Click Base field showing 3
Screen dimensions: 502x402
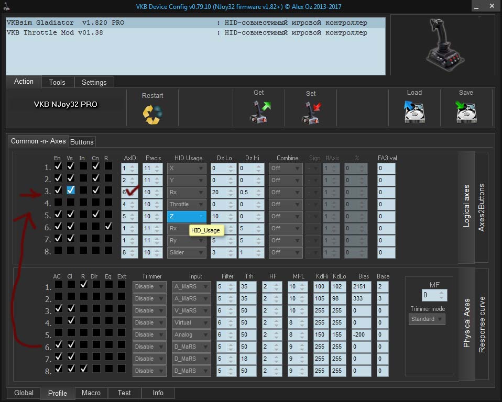pos(382,299)
